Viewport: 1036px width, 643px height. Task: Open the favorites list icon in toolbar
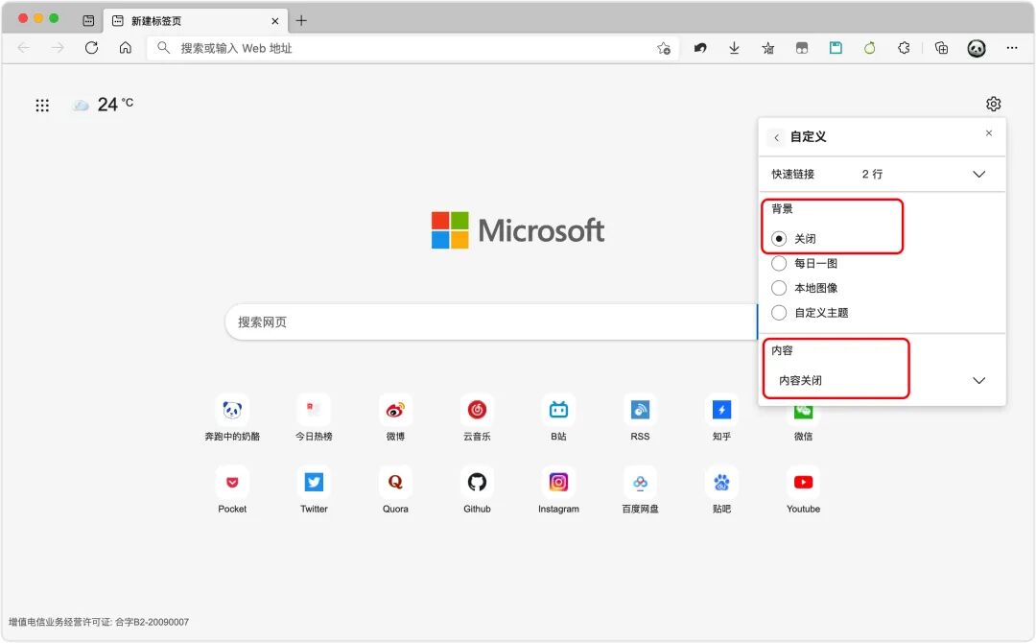click(x=767, y=48)
